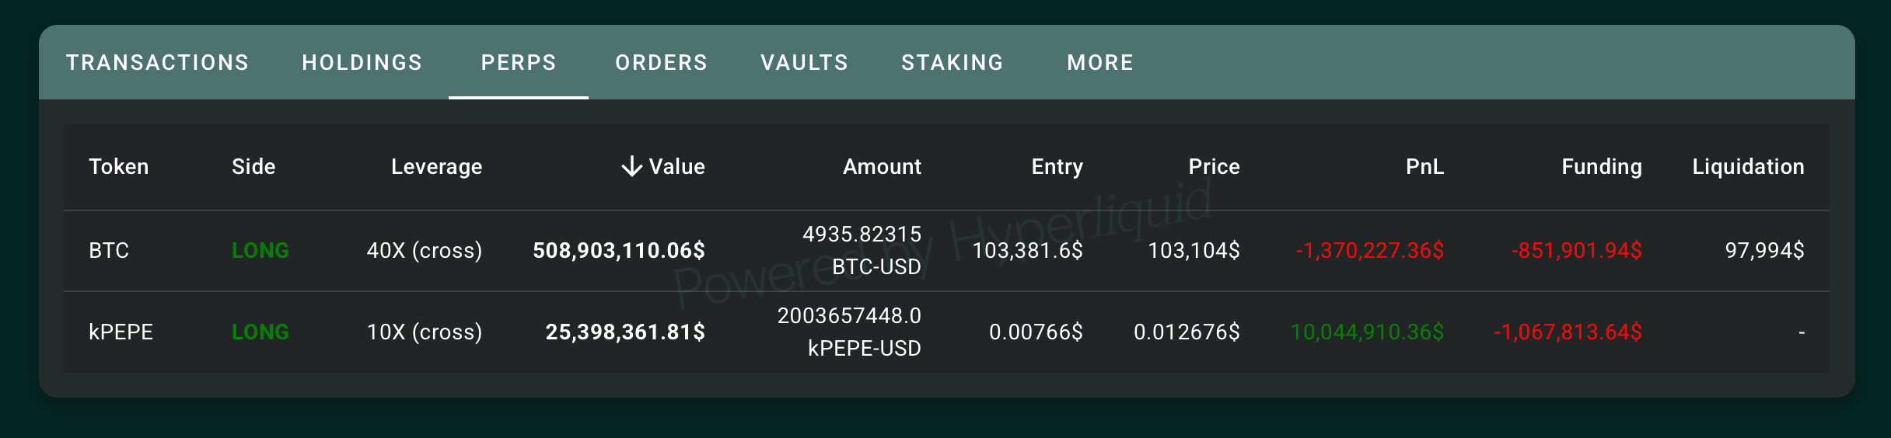Sort by Liquidation column header

[1748, 167]
